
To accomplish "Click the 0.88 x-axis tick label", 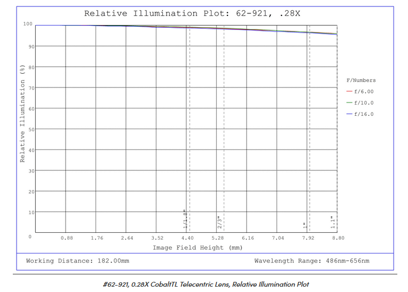I will coord(67,238).
